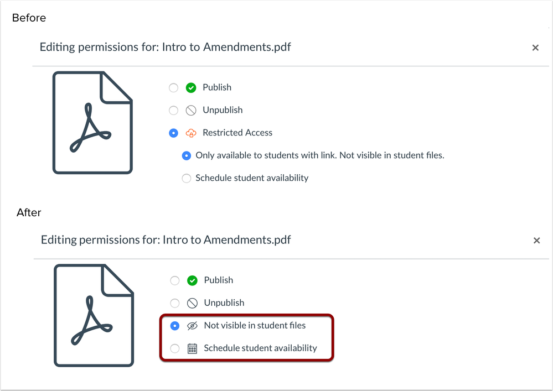Click the Before section label
The height and width of the screenshot is (391, 553).
28,18
